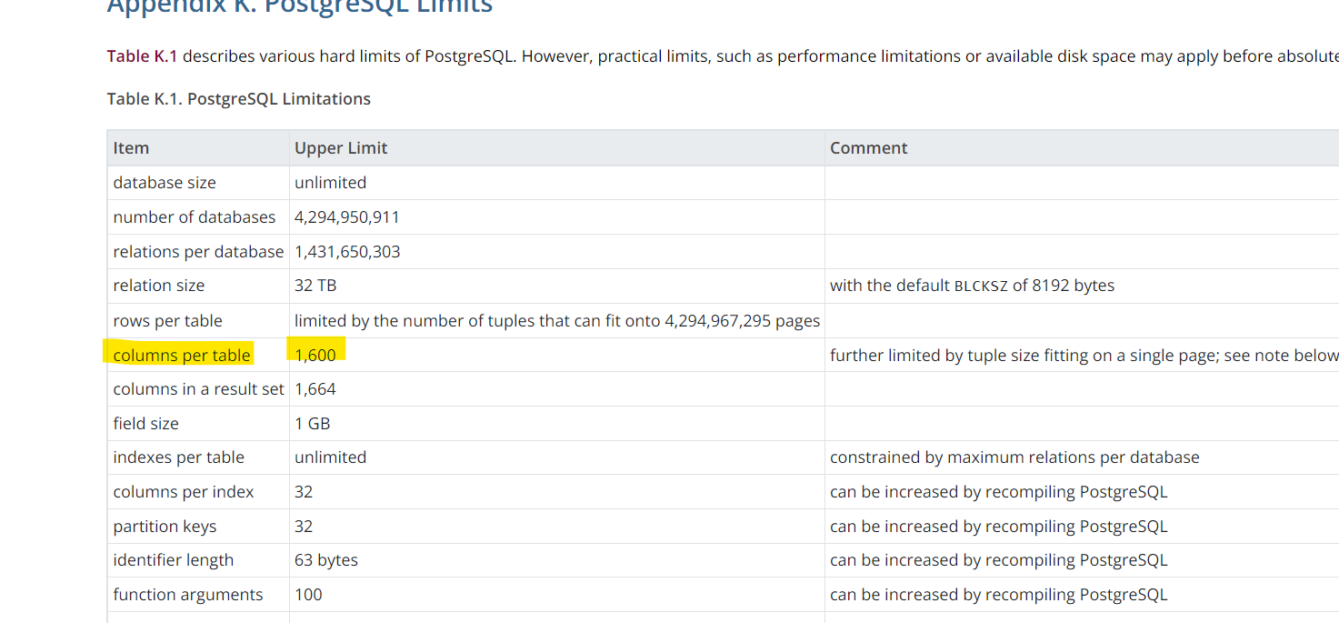The width and height of the screenshot is (1339, 623).
Task: Select the value 1,664
Action: (x=315, y=389)
